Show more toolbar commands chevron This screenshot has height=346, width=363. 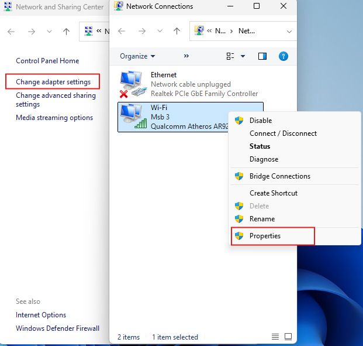186,56
